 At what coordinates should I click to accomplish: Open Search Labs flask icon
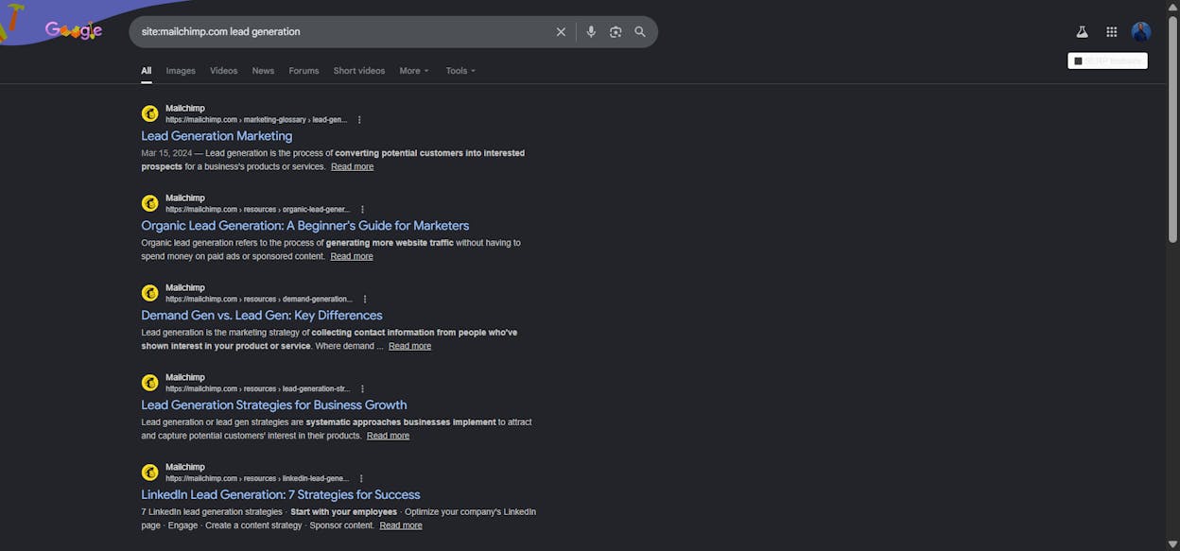tap(1082, 32)
